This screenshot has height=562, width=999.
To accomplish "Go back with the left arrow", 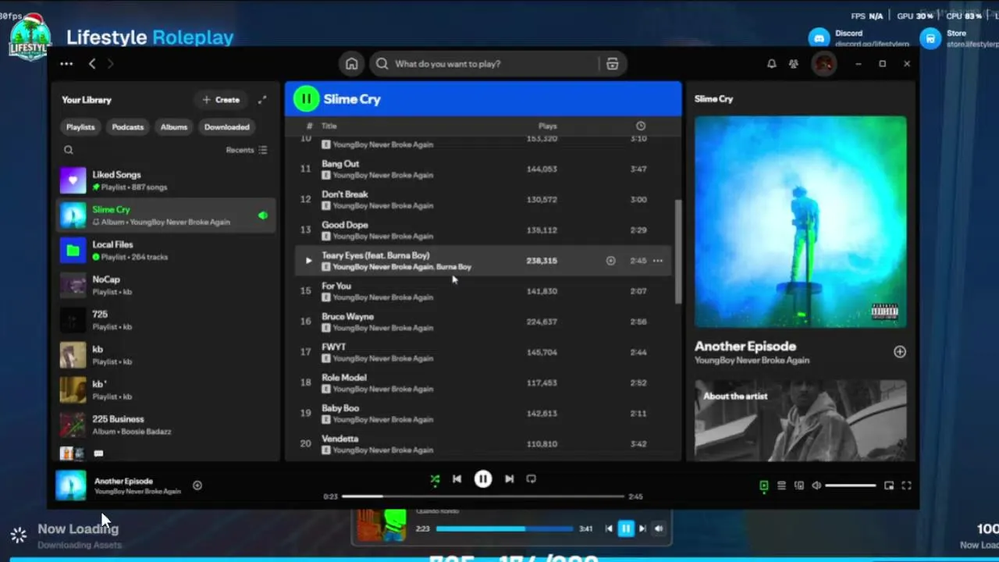I will click(92, 64).
